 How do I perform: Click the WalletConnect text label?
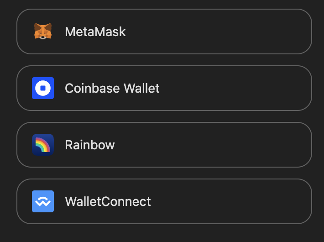108,201
